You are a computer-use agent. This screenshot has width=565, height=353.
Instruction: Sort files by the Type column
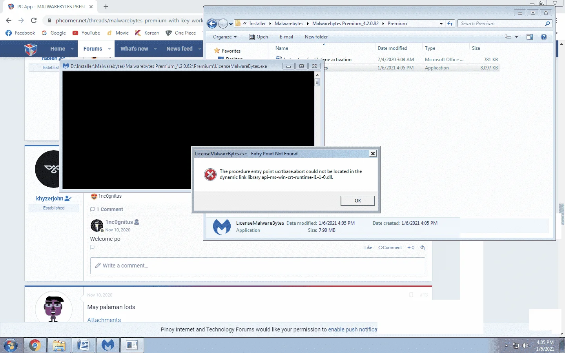click(x=430, y=48)
